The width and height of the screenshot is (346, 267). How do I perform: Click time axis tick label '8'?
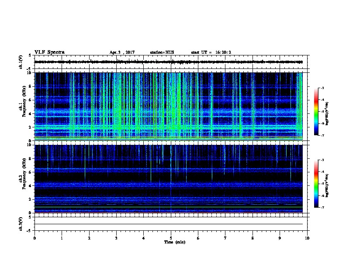point(253,238)
